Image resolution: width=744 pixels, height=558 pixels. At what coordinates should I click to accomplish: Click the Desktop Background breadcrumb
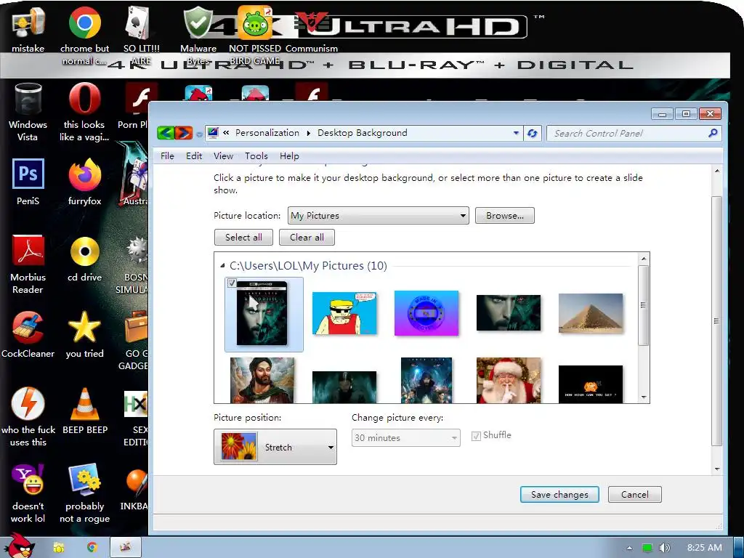[362, 133]
